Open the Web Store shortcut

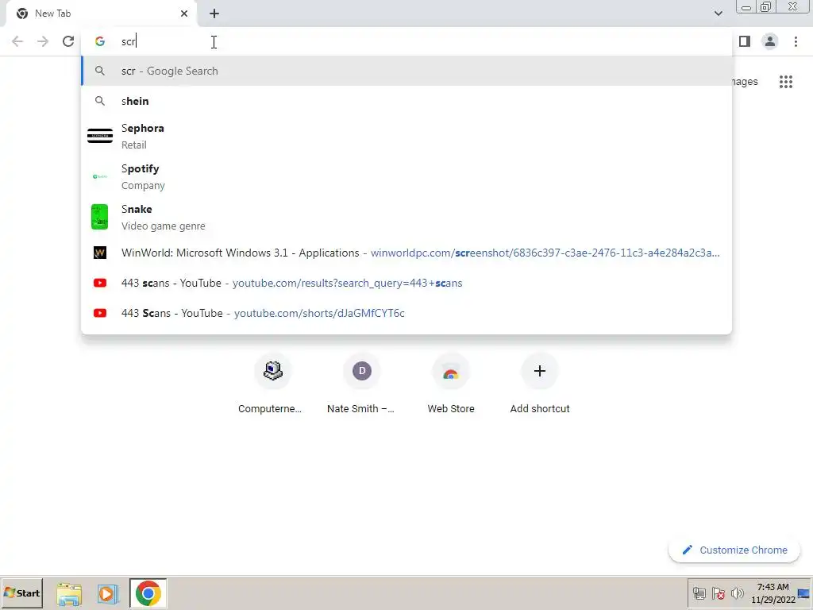tap(451, 385)
